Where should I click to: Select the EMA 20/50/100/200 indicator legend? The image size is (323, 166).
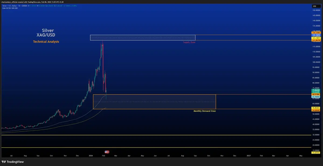10,8
